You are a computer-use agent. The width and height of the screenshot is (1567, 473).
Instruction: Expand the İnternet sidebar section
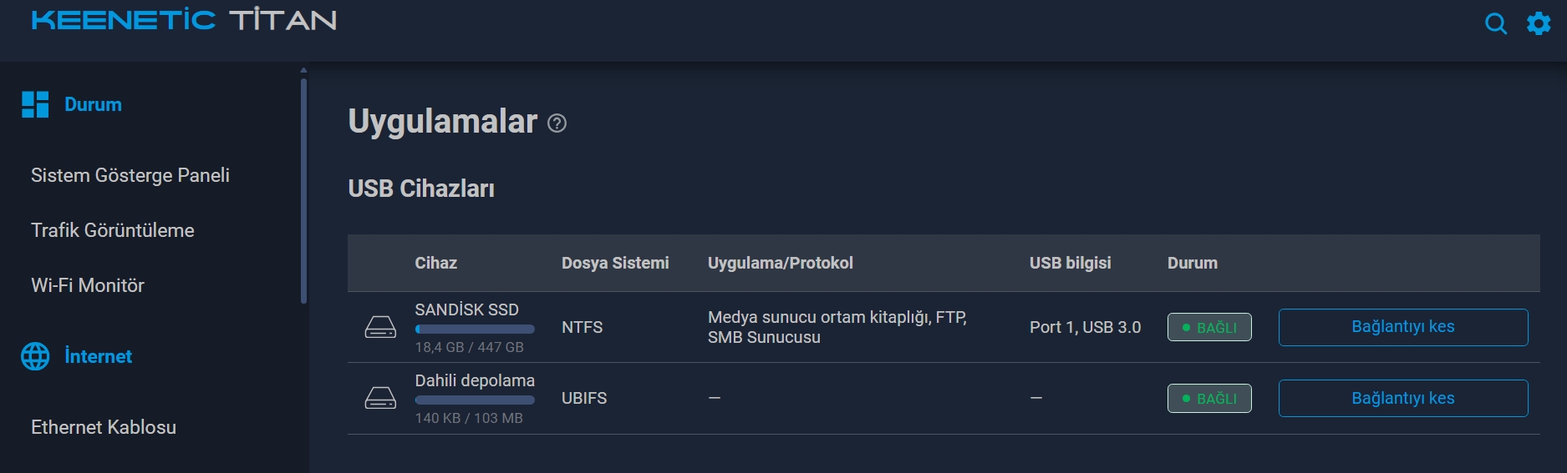pos(98,356)
